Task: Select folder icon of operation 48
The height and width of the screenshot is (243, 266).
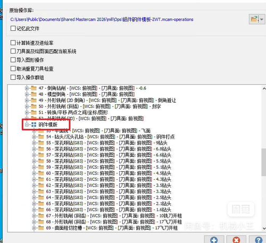Action: [x=34, y=94]
